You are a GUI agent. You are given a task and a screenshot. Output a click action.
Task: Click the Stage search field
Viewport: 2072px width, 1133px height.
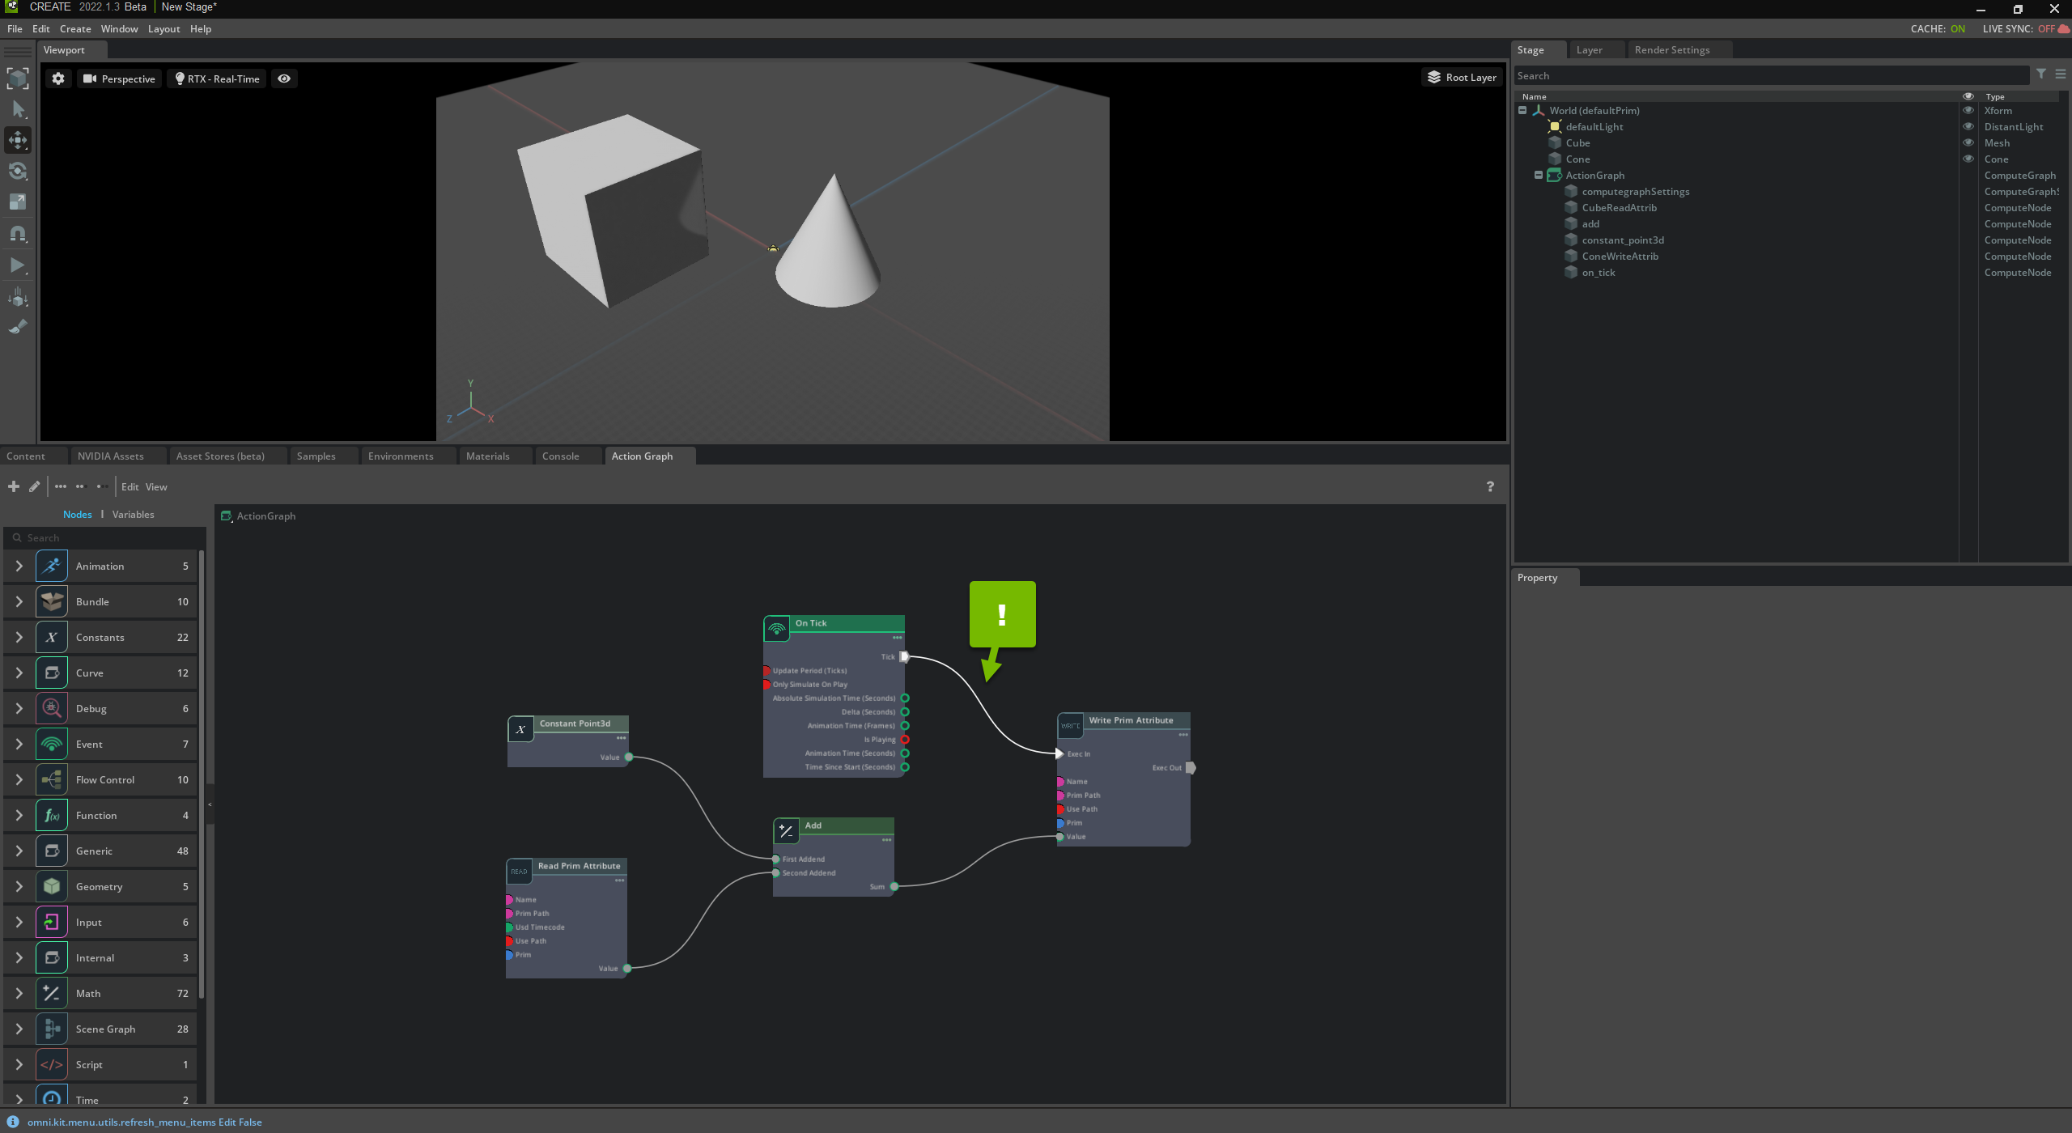pyautogui.click(x=1771, y=75)
